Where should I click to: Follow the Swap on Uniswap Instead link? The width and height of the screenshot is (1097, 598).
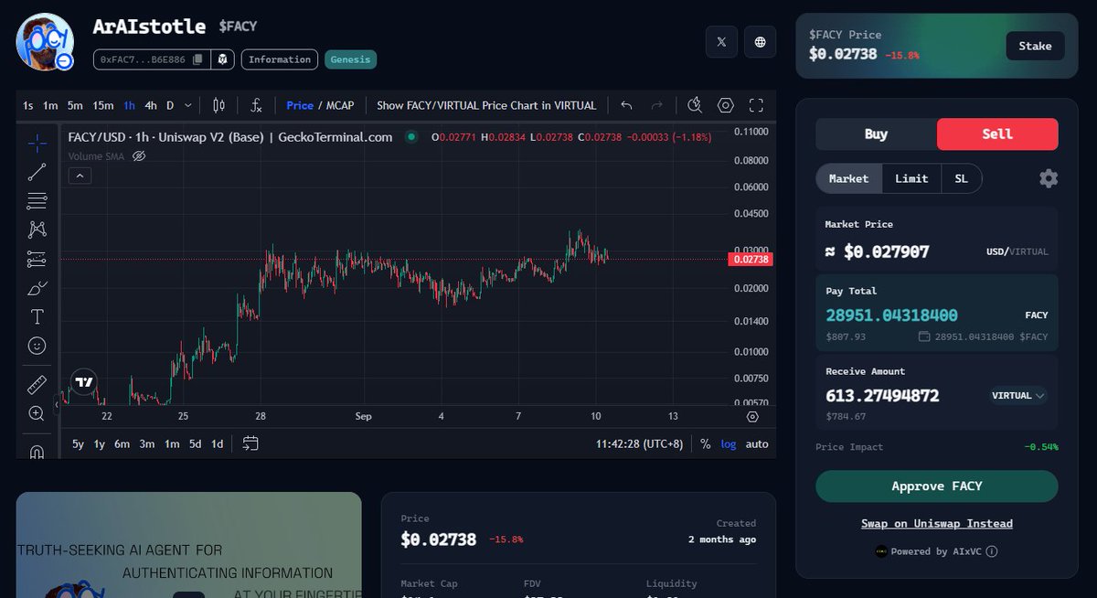937,524
